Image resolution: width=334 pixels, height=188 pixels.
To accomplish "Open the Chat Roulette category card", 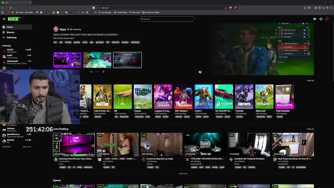I will pyautogui.click(x=285, y=97).
